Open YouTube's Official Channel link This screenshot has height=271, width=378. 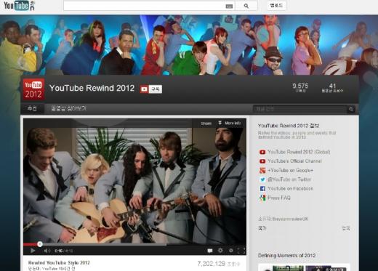click(x=294, y=161)
